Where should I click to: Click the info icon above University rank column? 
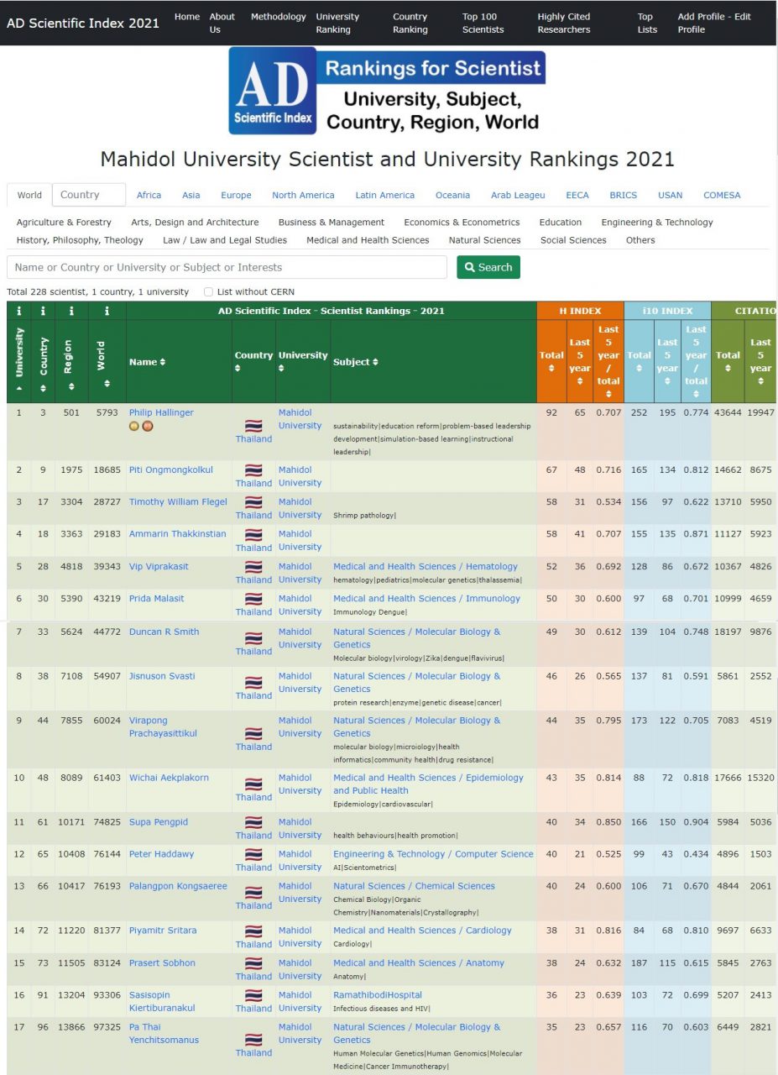[18, 311]
